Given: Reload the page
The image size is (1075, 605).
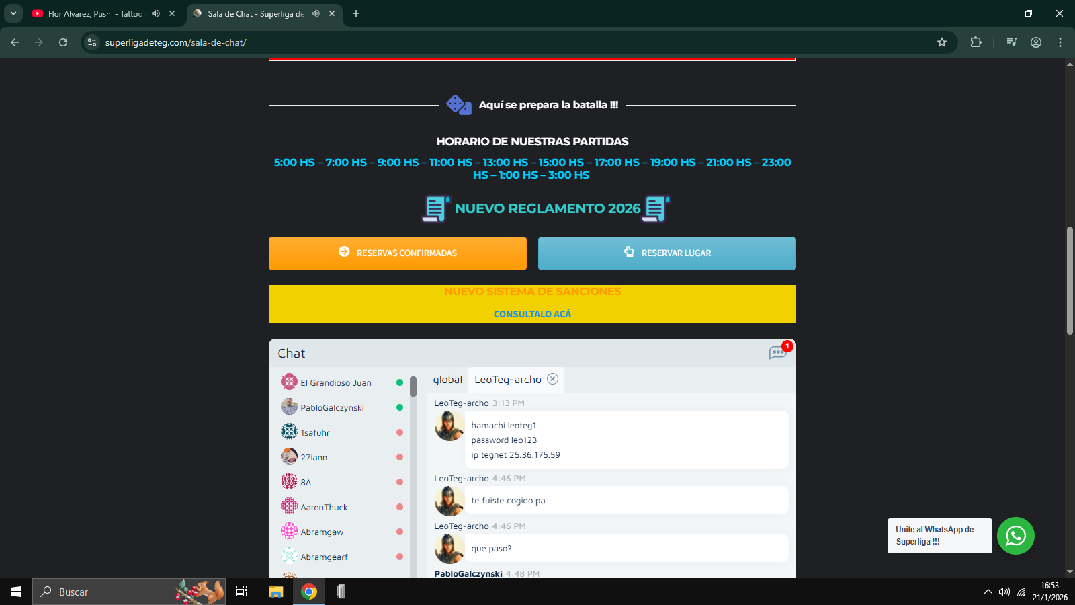Looking at the screenshot, I should pyautogui.click(x=63, y=42).
